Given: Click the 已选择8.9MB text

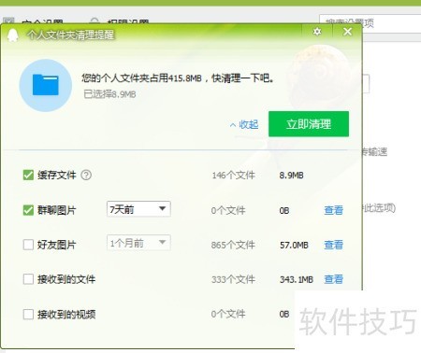Looking at the screenshot, I should tap(109, 94).
